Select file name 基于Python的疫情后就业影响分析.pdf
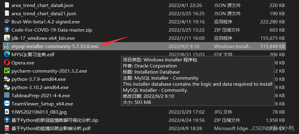Image resolution: width=299 pixels, height=134 pixels. coord(51,129)
